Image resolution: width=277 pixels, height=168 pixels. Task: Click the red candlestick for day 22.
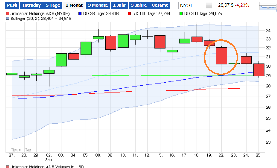(x=222, y=56)
